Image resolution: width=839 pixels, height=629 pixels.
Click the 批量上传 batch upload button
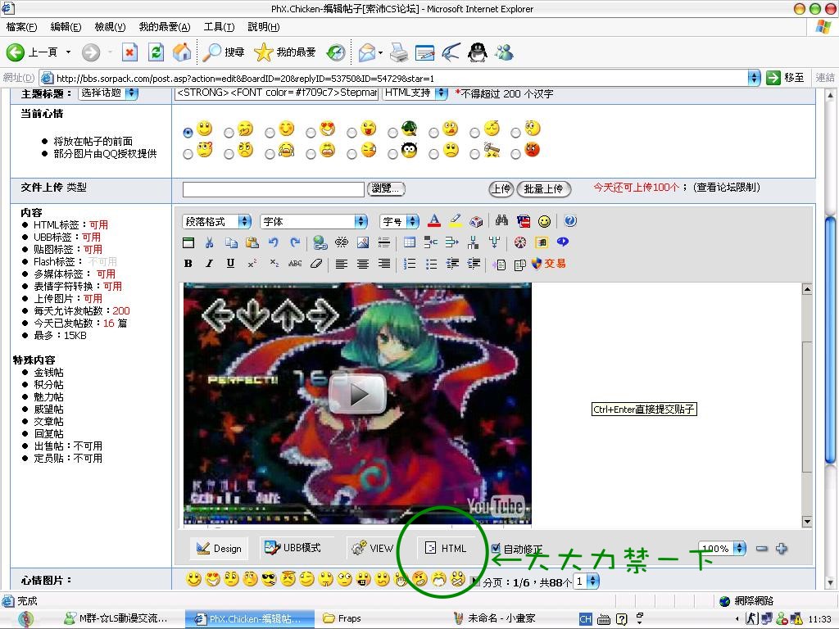(x=543, y=189)
